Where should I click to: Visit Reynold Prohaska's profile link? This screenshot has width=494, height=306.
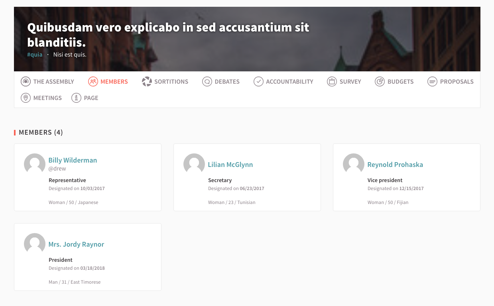coord(395,165)
